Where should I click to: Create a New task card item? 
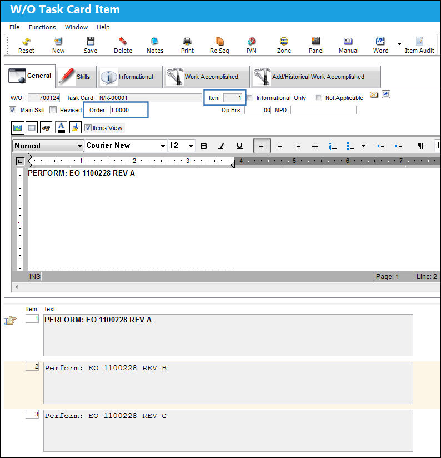58,45
